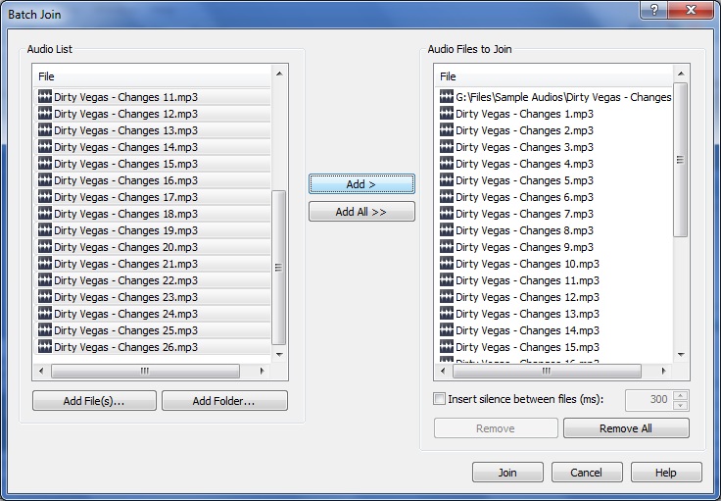Decrease silence duration with down stepper arrow

tap(680, 405)
